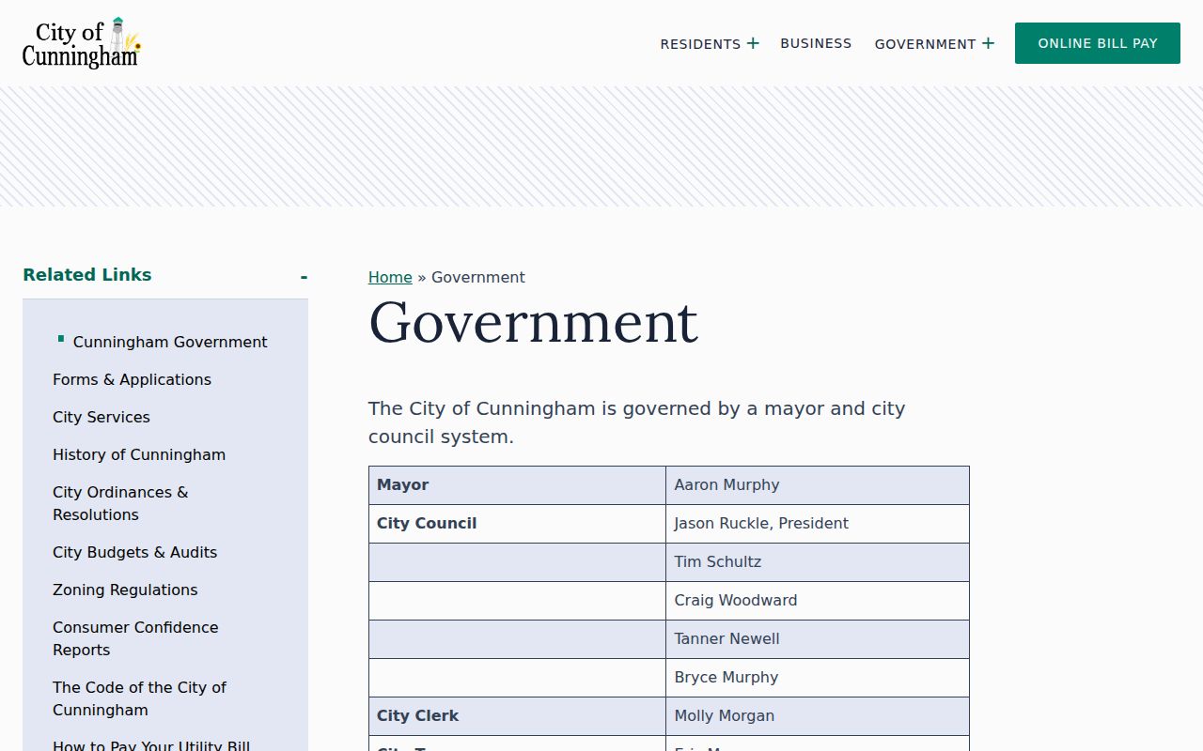Open The Code of the City of Cunningham
1203x751 pixels.
pyautogui.click(x=139, y=698)
